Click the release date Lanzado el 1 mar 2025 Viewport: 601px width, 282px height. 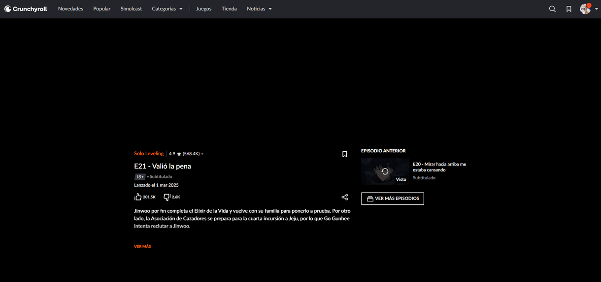point(156,185)
